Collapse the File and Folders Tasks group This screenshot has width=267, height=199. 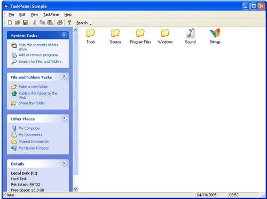pyautogui.click(x=64, y=77)
